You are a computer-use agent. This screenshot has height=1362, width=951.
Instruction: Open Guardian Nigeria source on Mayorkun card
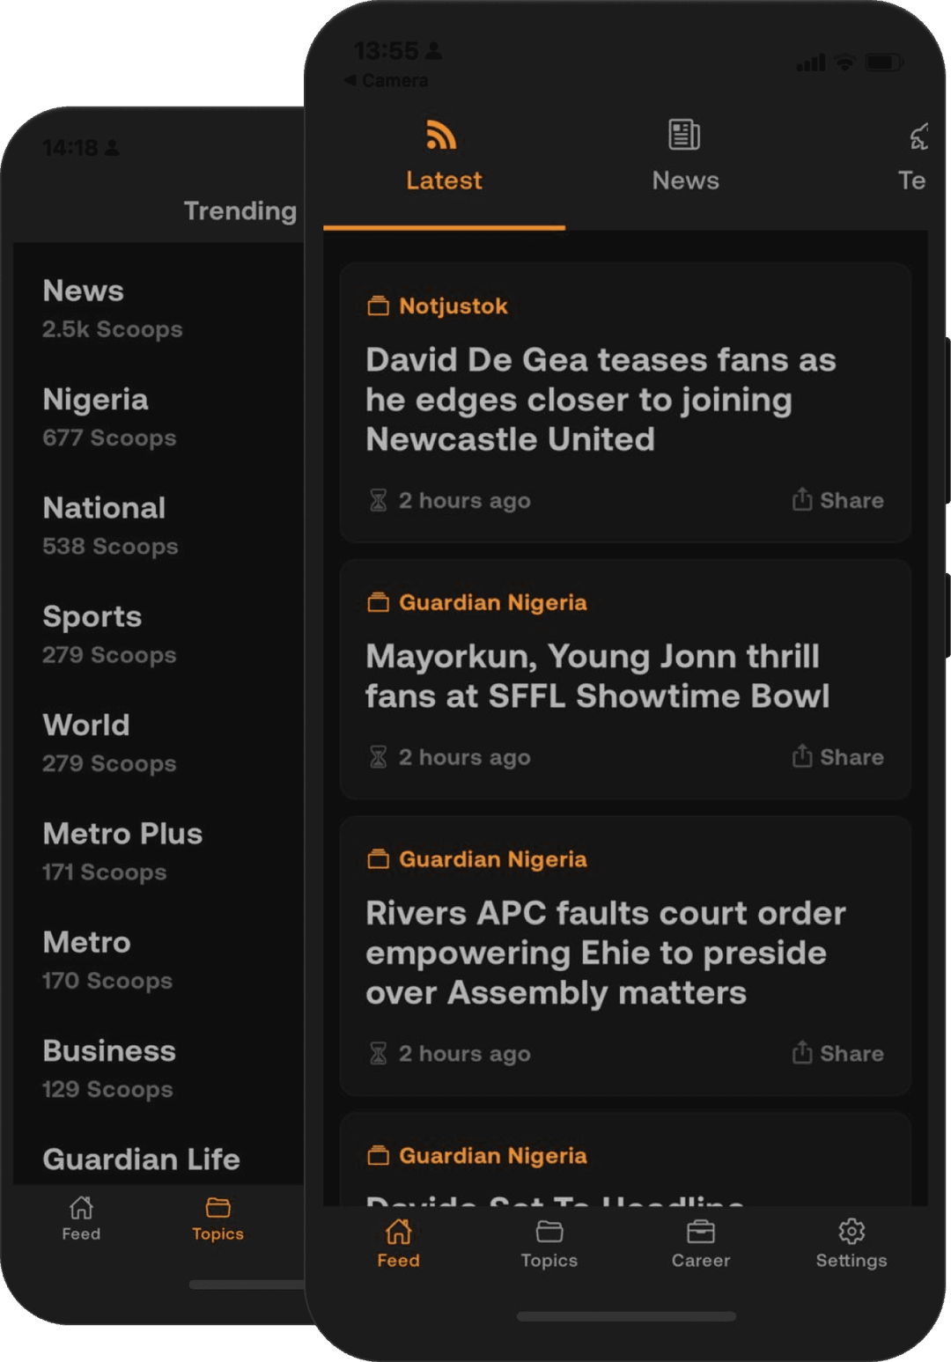[x=493, y=602]
